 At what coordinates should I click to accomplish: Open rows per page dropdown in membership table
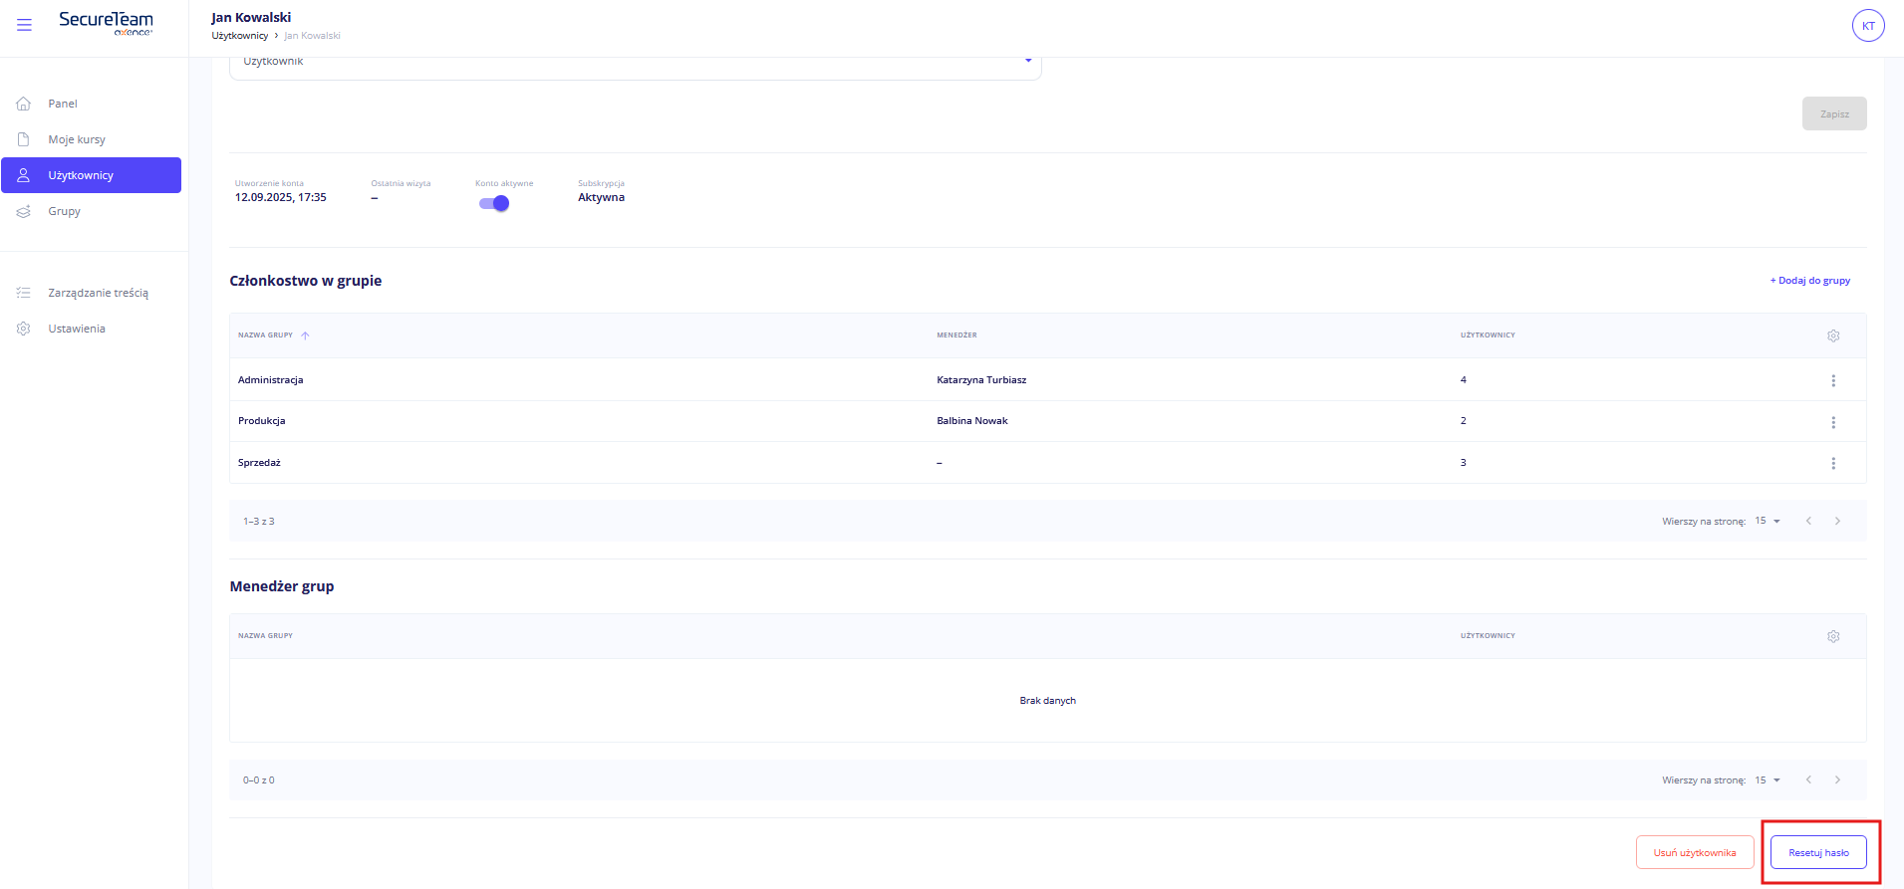(x=1768, y=522)
